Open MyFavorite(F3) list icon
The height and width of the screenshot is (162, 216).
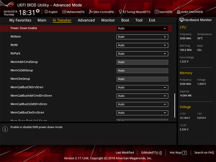(64, 12)
